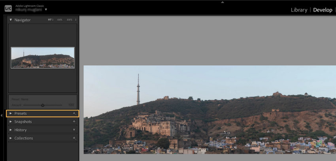Adjust the preset Amount slider handle

pyautogui.click(x=43, y=105)
